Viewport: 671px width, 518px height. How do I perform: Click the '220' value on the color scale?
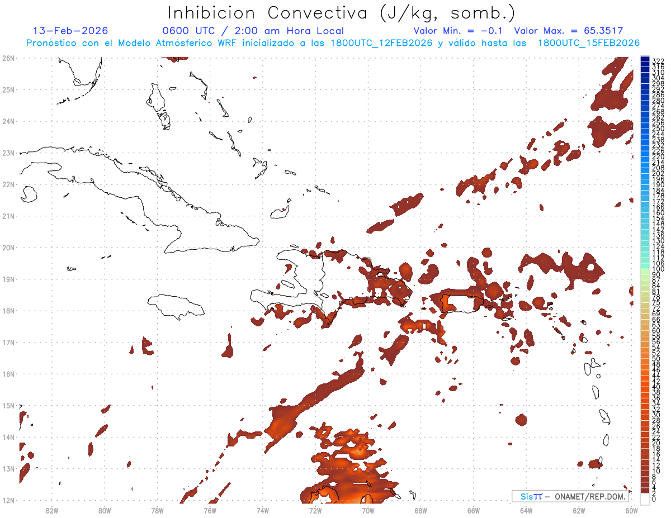click(658, 156)
